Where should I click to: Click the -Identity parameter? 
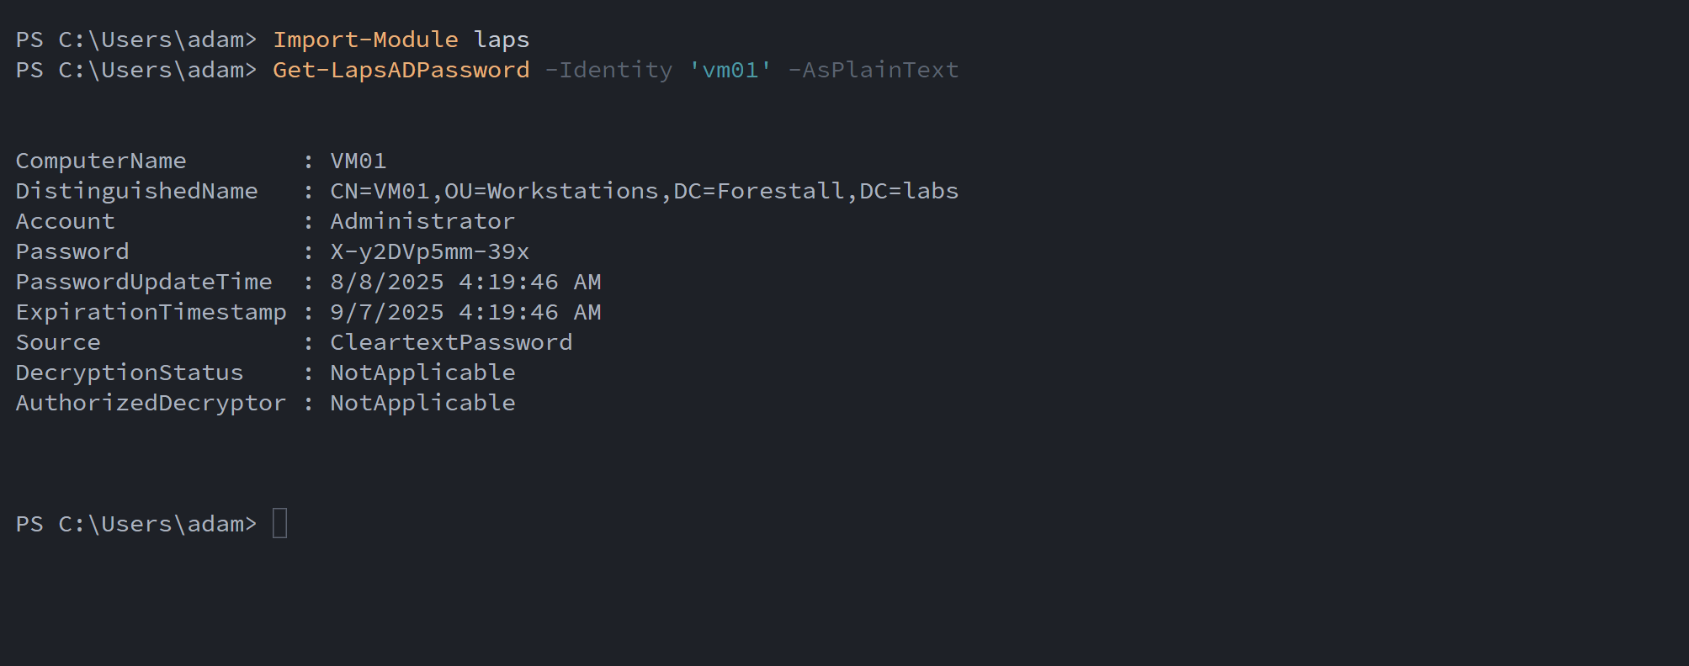(x=608, y=70)
